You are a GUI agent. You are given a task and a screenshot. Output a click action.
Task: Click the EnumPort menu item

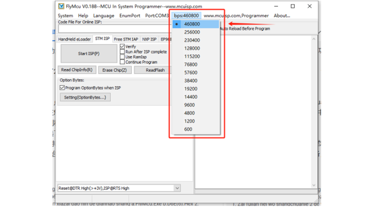tap(130, 16)
